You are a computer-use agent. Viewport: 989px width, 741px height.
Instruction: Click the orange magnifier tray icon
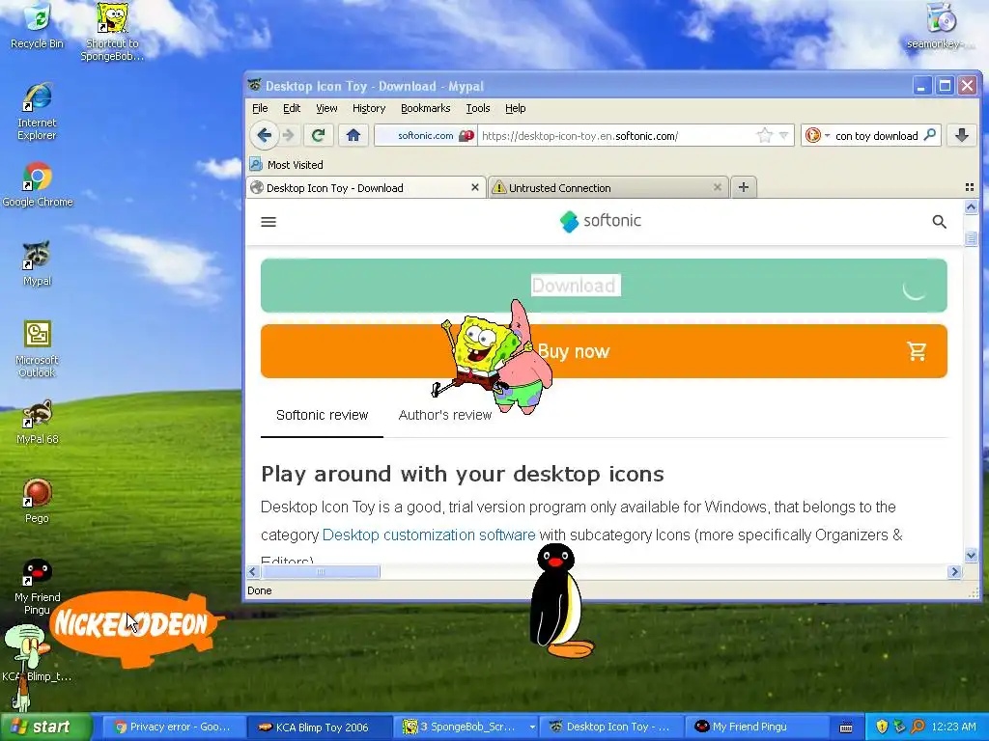pos(918,727)
